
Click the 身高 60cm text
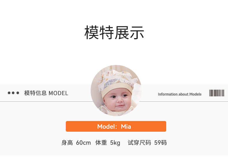76,143
